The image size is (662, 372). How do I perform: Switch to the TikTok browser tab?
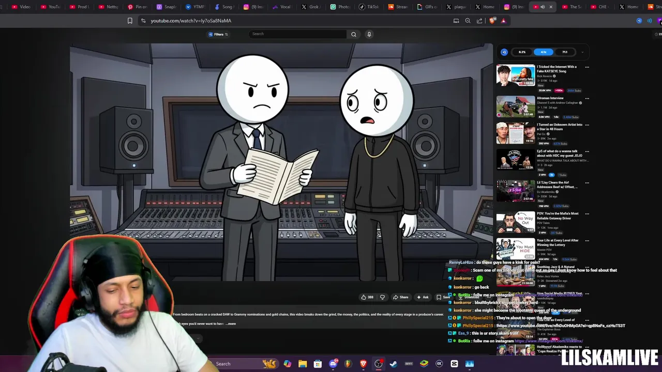(x=369, y=7)
